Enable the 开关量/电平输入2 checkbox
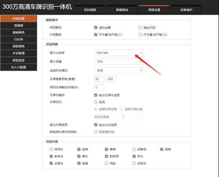This screenshot has width=219, height=177. (140, 34)
